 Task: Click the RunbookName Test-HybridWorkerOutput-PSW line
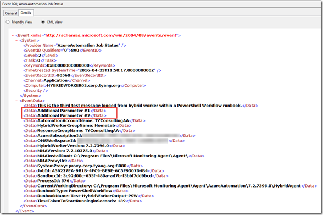coord(89,196)
